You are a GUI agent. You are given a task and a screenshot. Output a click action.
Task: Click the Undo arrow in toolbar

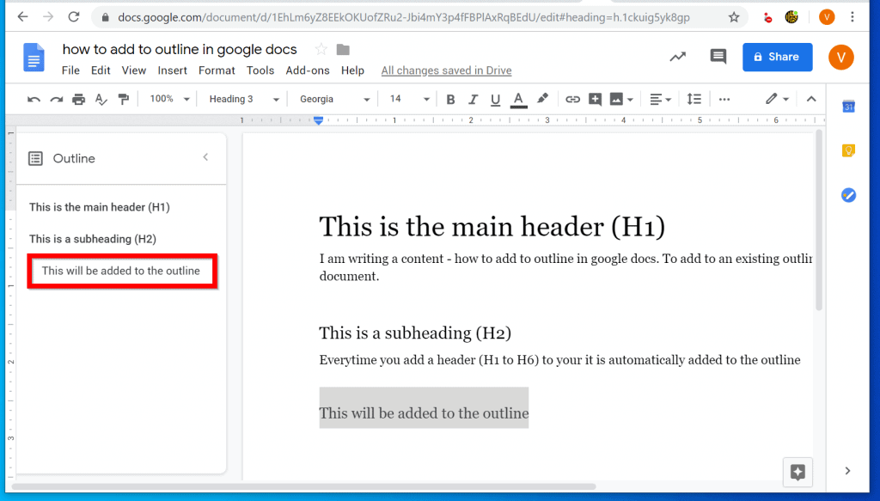(x=34, y=100)
